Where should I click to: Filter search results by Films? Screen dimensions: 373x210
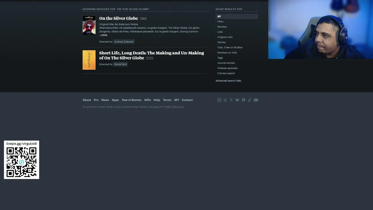click(x=220, y=22)
